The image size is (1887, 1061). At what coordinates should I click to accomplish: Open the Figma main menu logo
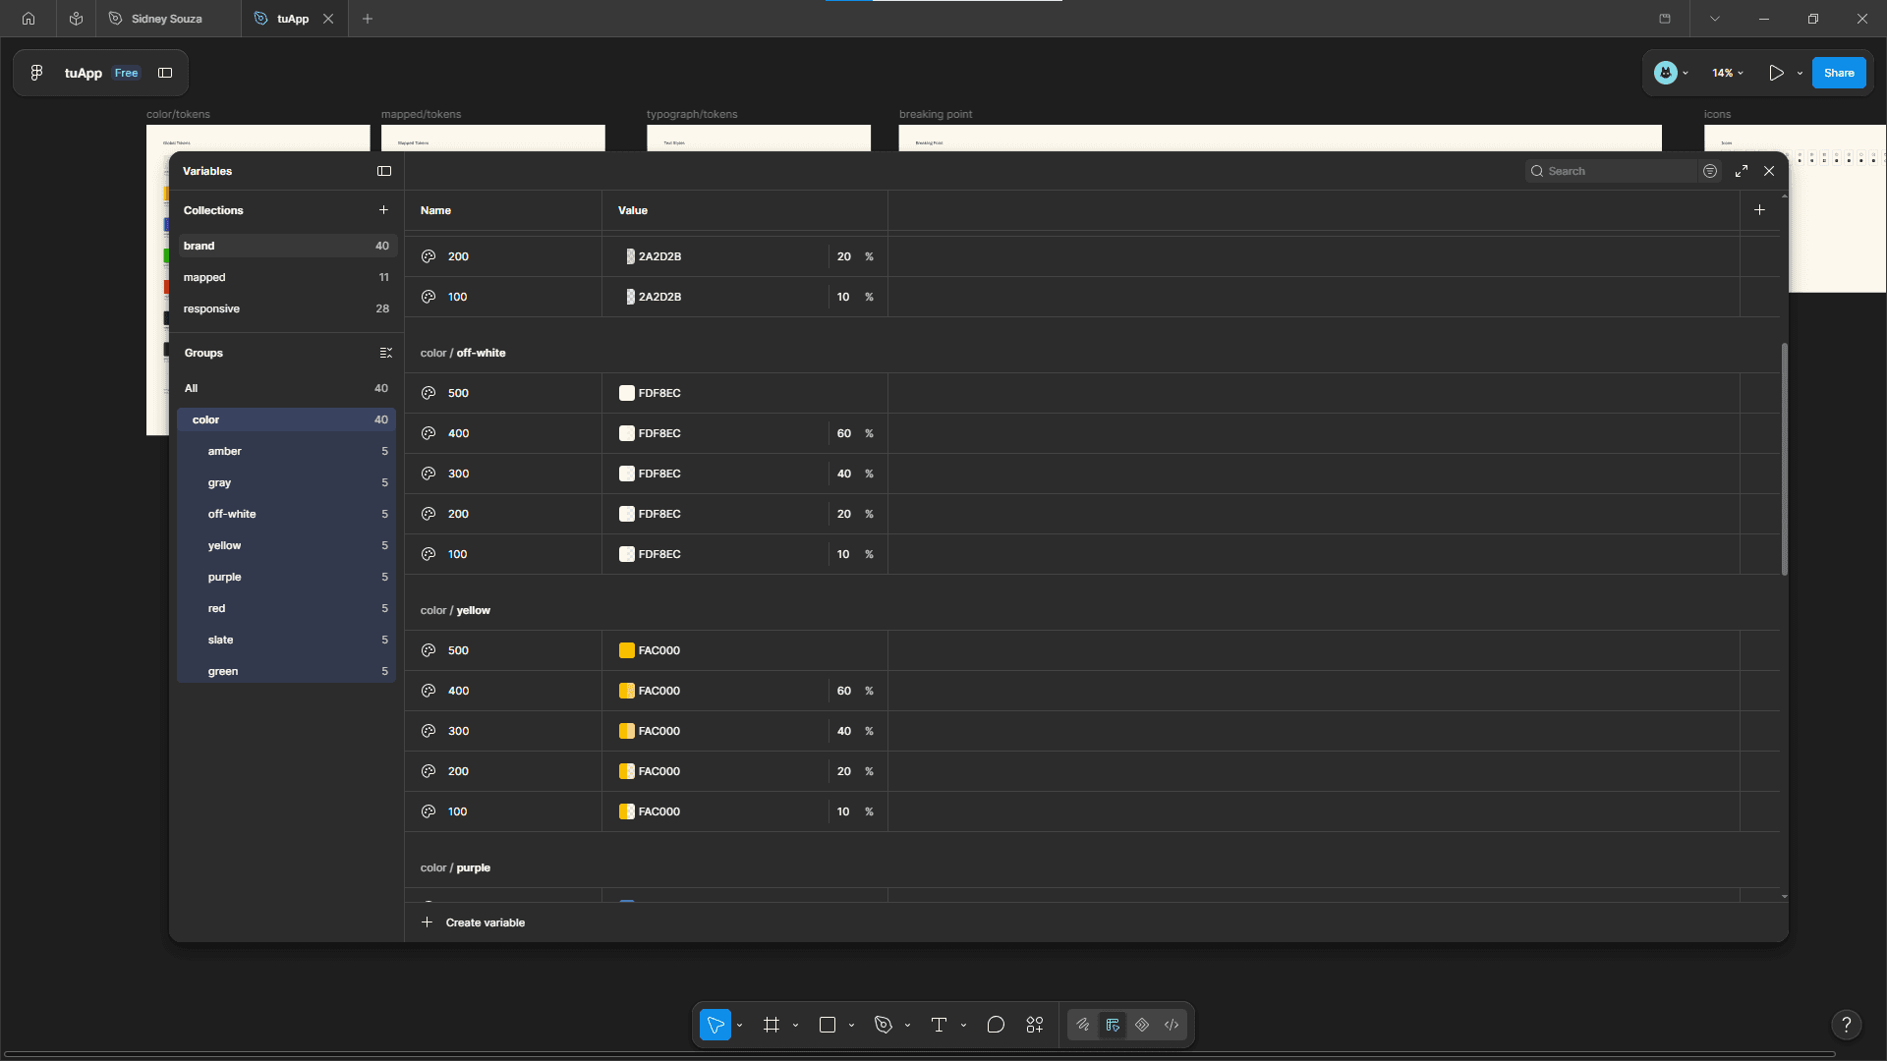[x=36, y=73]
